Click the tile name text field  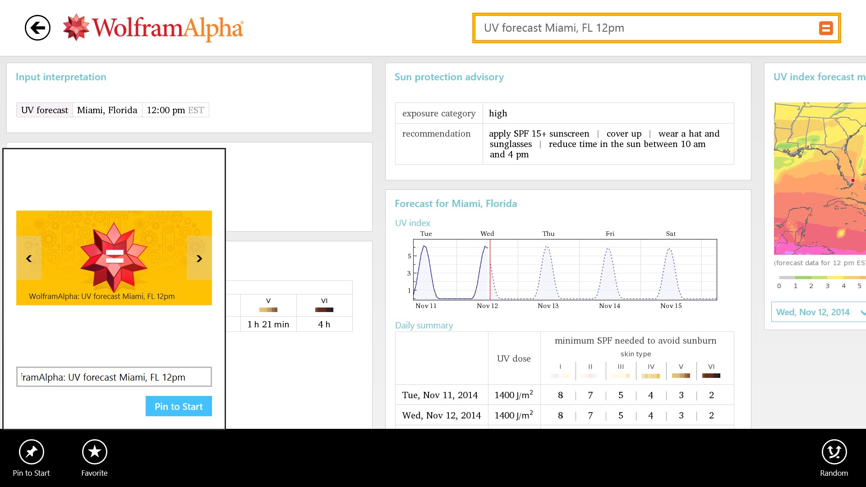pyautogui.click(x=114, y=377)
